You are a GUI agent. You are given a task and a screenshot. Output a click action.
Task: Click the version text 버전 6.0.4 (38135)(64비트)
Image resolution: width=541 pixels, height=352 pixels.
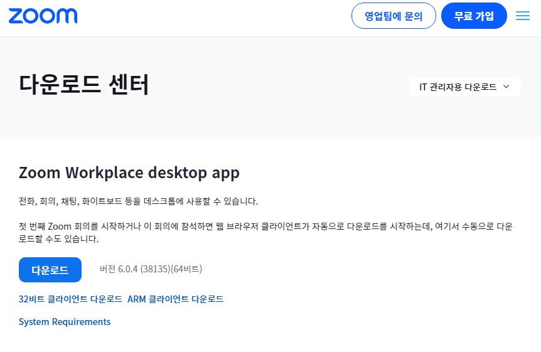(151, 269)
